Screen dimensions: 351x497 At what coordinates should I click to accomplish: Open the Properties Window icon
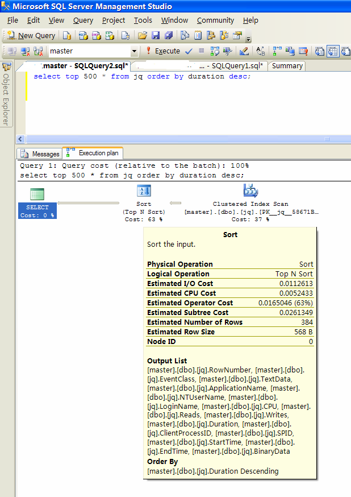tap(237, 35)
